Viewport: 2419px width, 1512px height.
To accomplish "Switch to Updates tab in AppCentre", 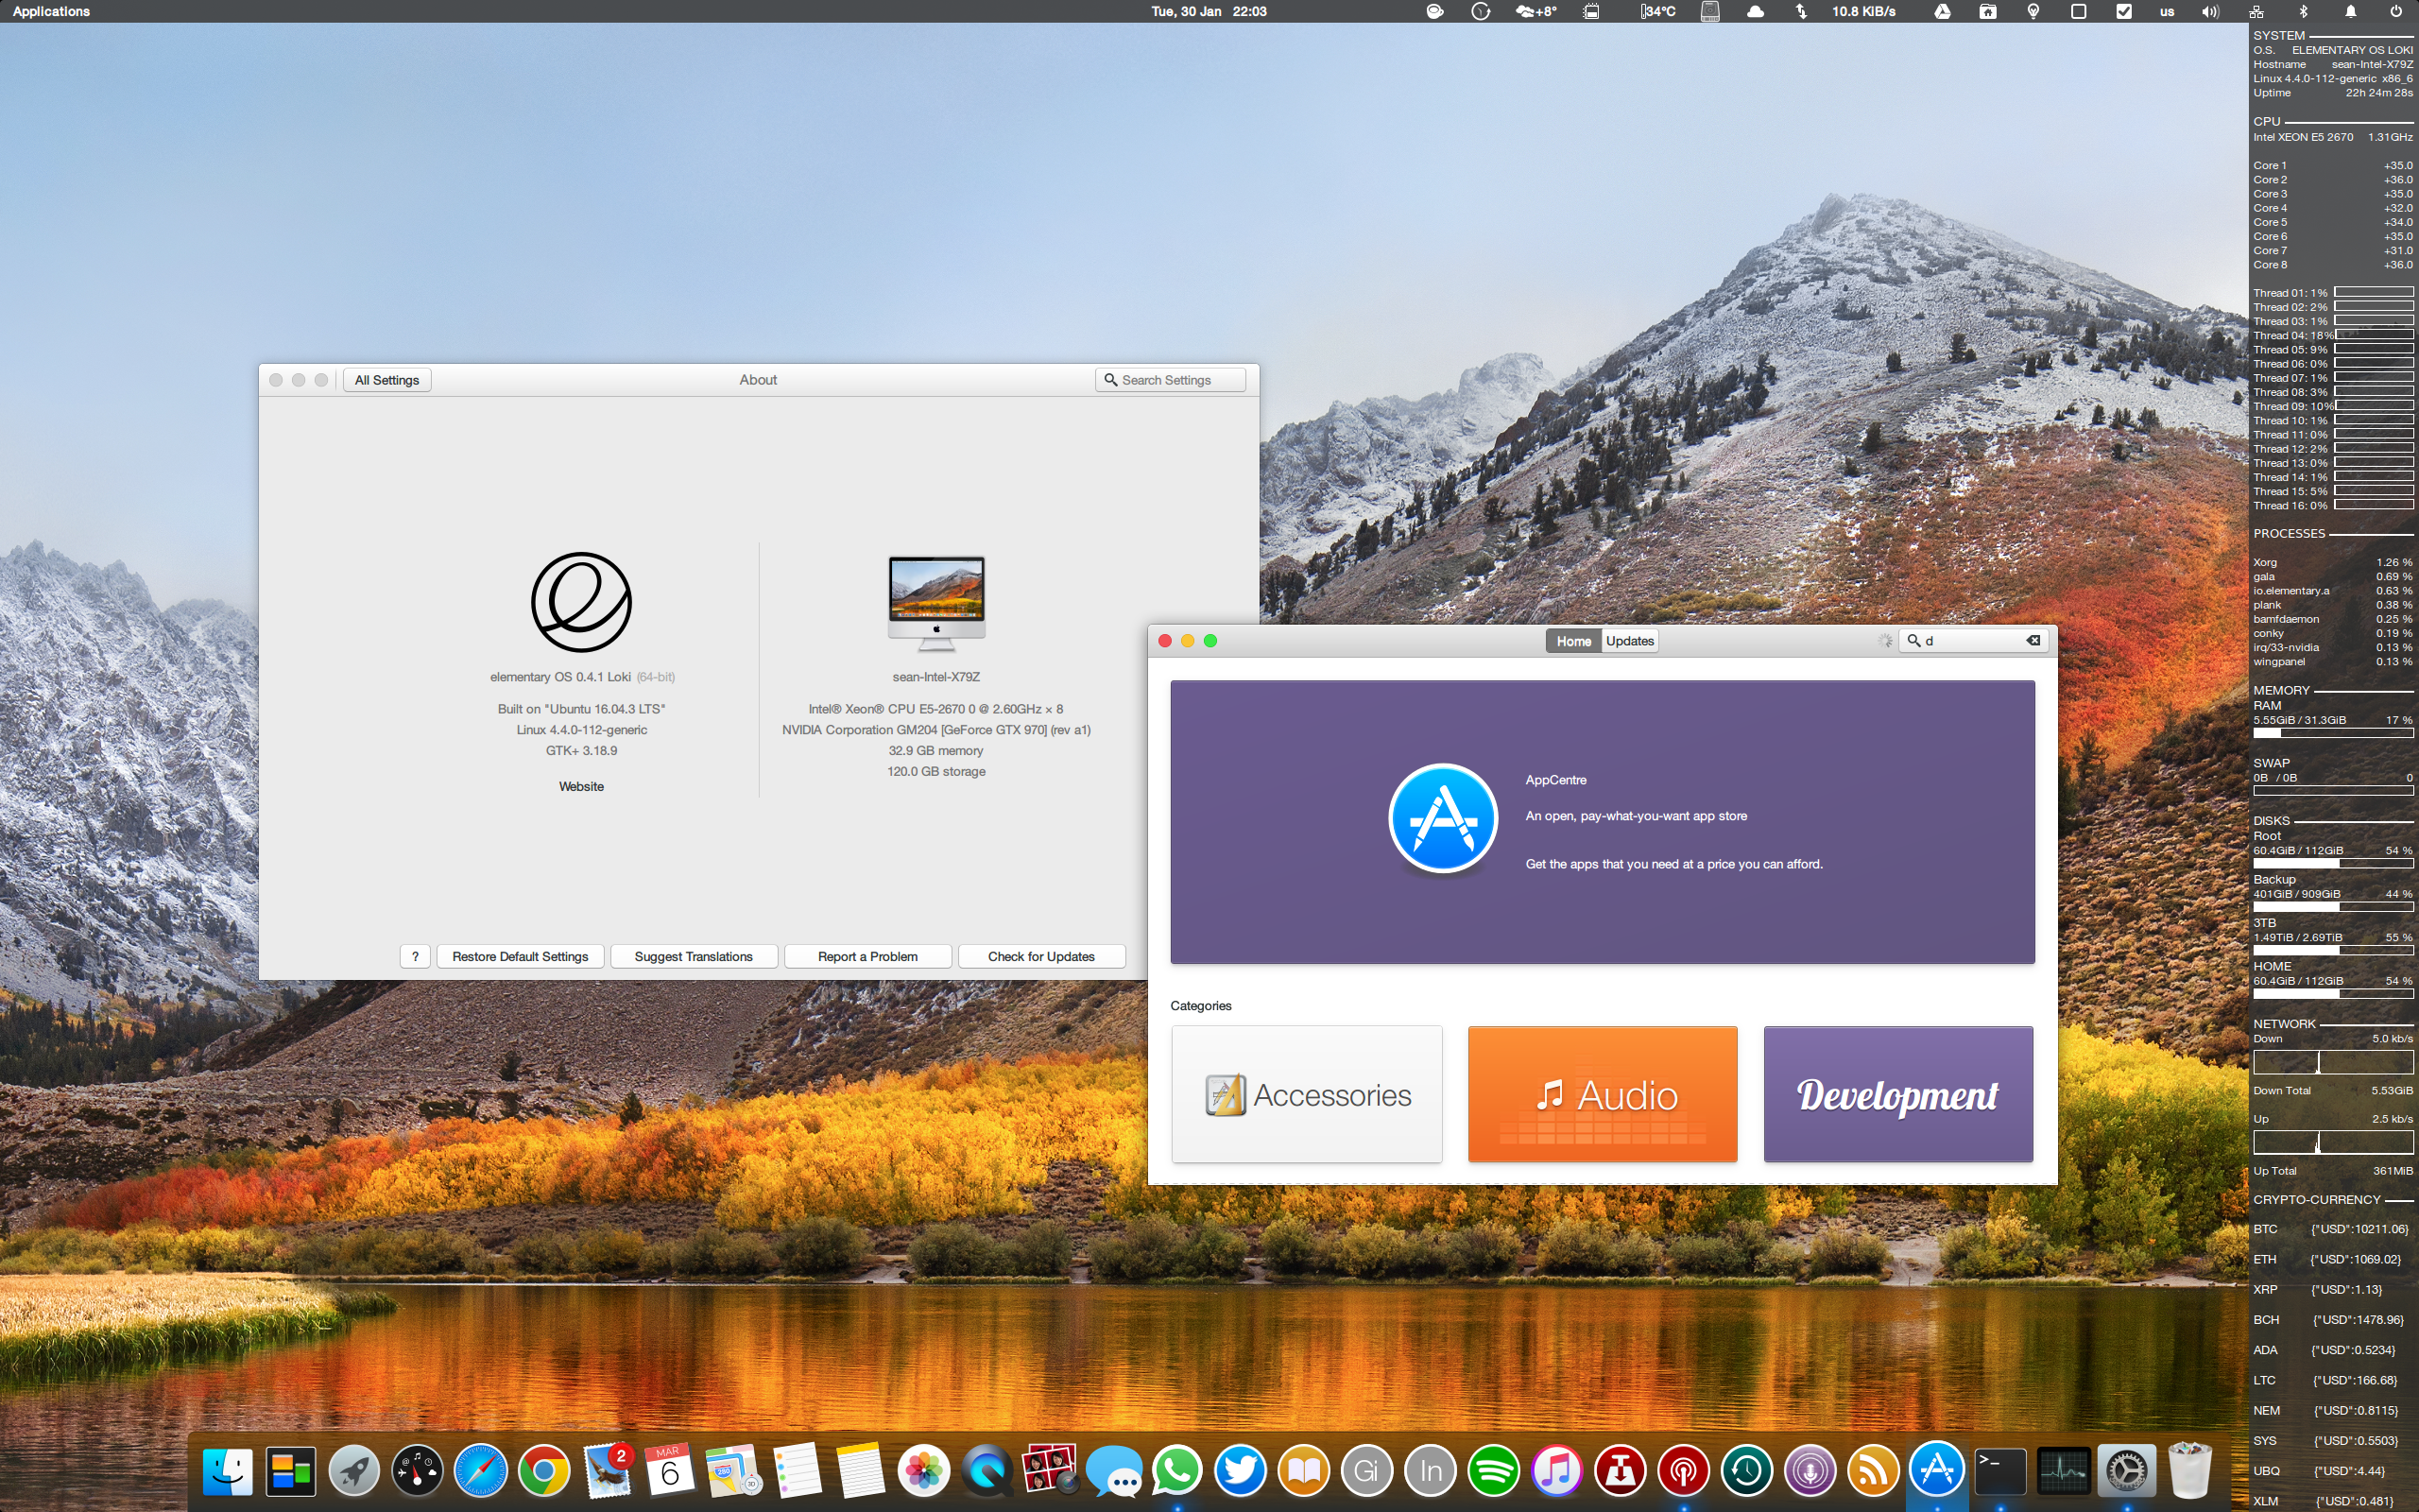I will click(1629, 641).
